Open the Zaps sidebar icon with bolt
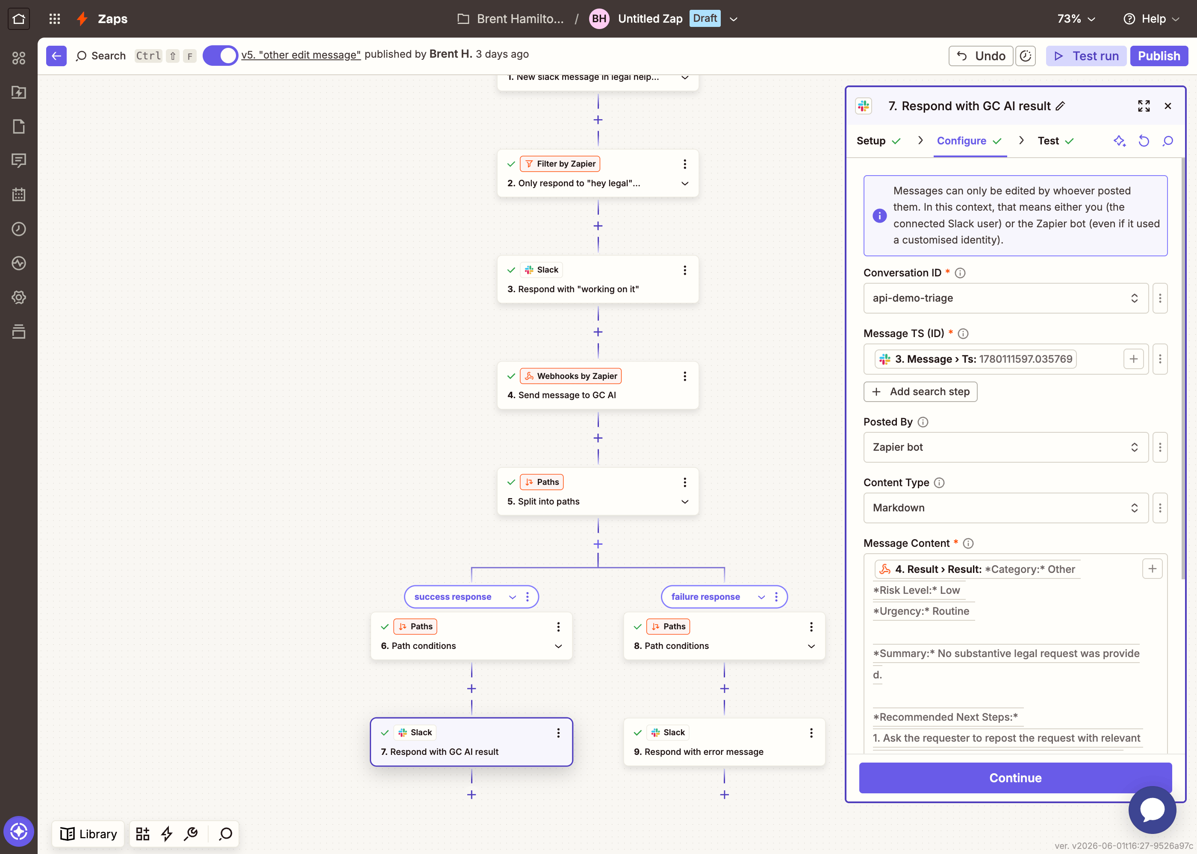The width and height of the screenshot is (1197, 854). click(x=19, y=92)
